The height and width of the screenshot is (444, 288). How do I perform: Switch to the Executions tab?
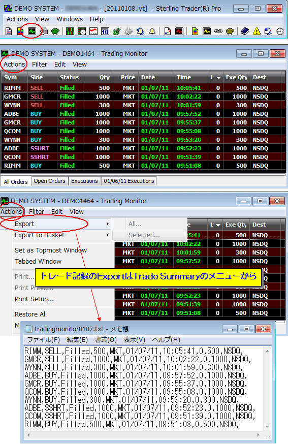click(84, 181)
